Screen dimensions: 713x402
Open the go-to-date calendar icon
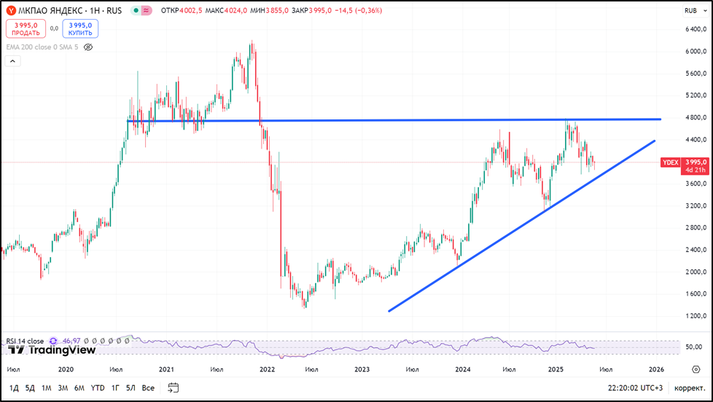[174, 387]
